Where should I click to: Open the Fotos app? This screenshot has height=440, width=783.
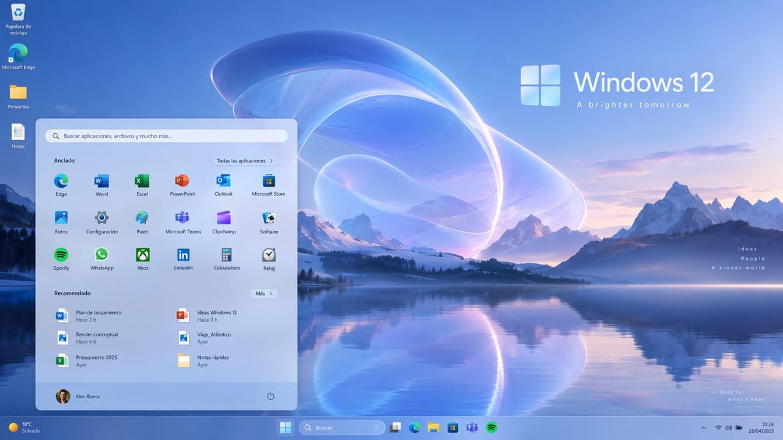[x=61, y=222]
